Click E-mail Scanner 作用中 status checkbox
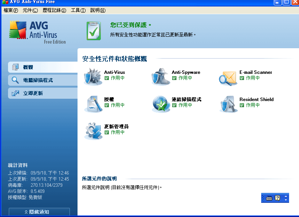This screenshot has height=217, width=299. (242, 78)
